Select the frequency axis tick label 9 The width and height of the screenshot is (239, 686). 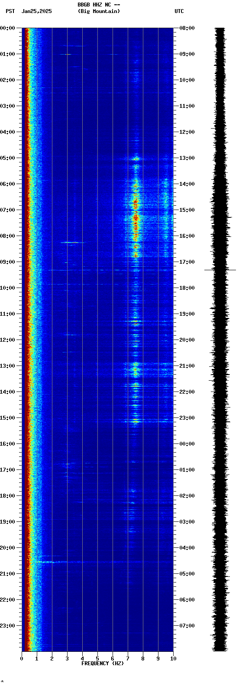pyautogui.click(x=158, y=659)
